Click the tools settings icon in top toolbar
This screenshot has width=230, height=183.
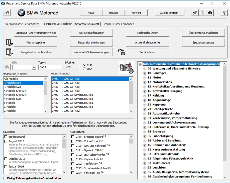click(195, 13)
